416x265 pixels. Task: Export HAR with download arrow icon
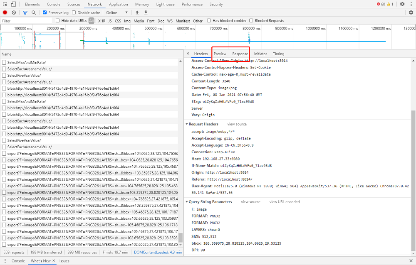click(x=146, y=12)
